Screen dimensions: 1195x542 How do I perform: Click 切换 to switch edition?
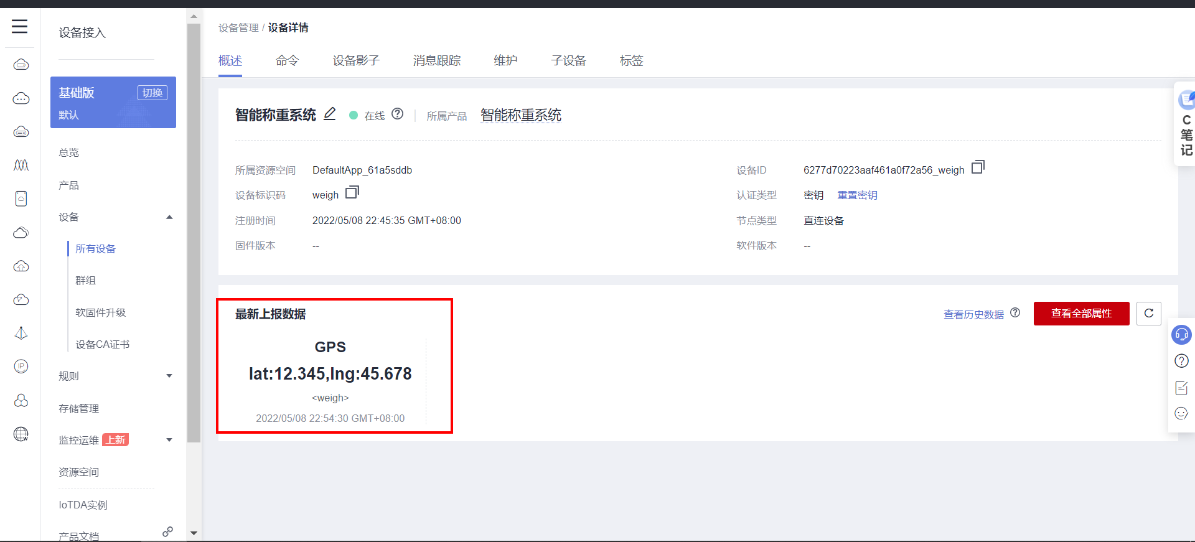pyautogui.click(x=152, y=93)
